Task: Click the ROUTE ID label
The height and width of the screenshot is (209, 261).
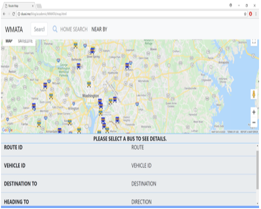Action: pyautogui.click(x=13, y=148)
